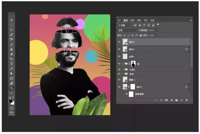This screenshot has height=134, width=200.
Task: Hide the 身体 group
Action: [x=119, y=74]
